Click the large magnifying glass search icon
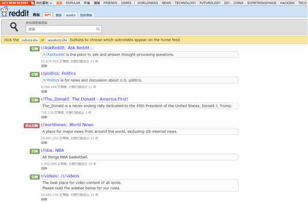 click(x=14, y=27)
